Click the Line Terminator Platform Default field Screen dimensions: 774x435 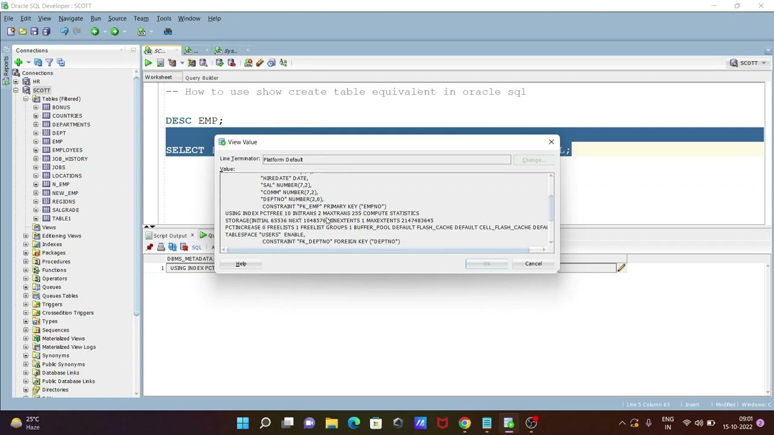pyautogui.click(x=386, y=159)
